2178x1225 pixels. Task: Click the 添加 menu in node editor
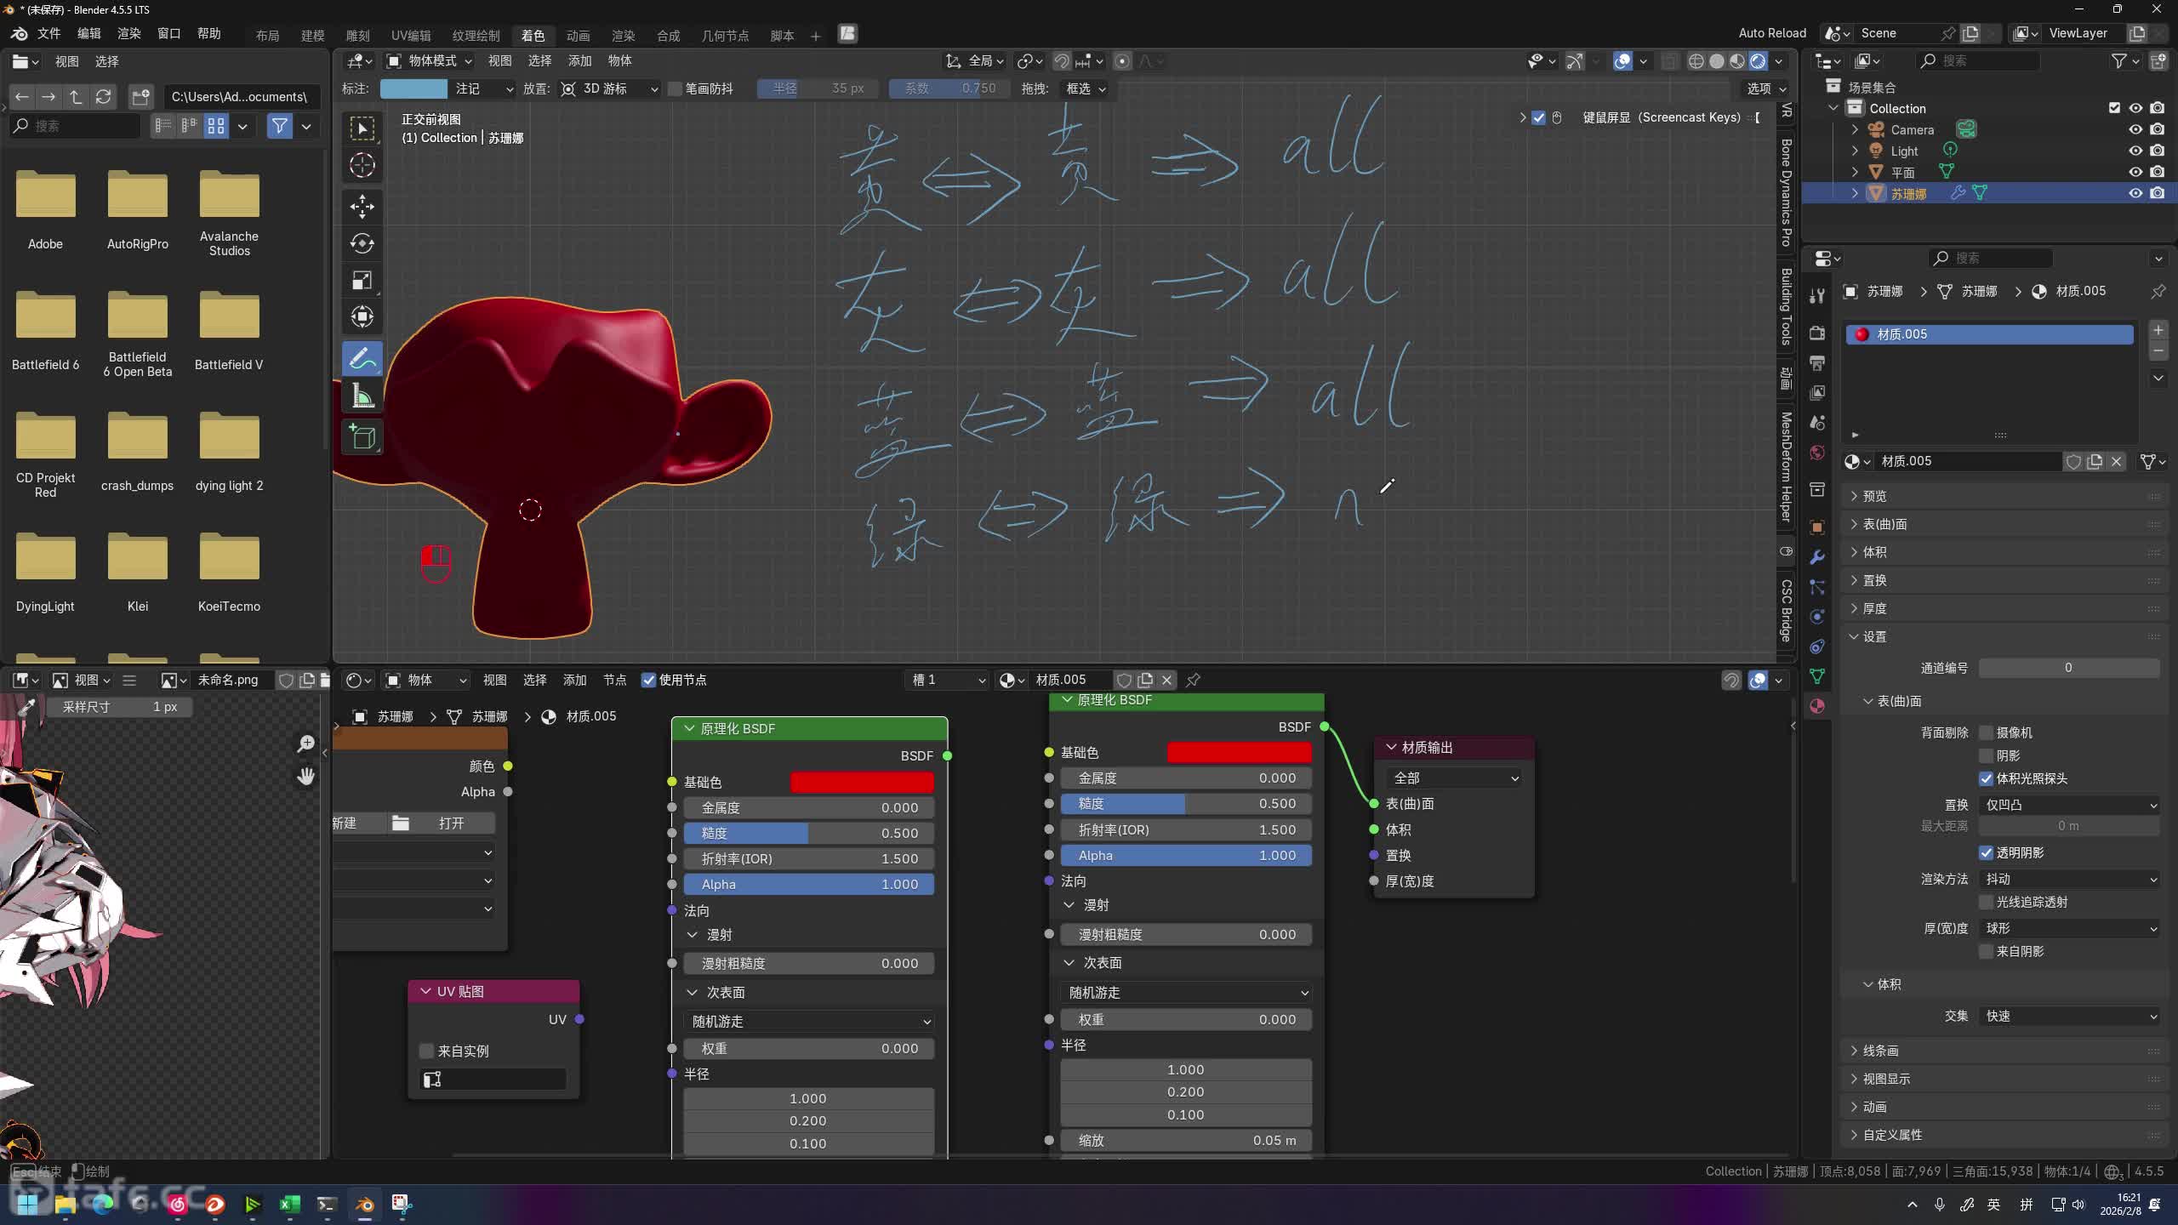point(574,680)
